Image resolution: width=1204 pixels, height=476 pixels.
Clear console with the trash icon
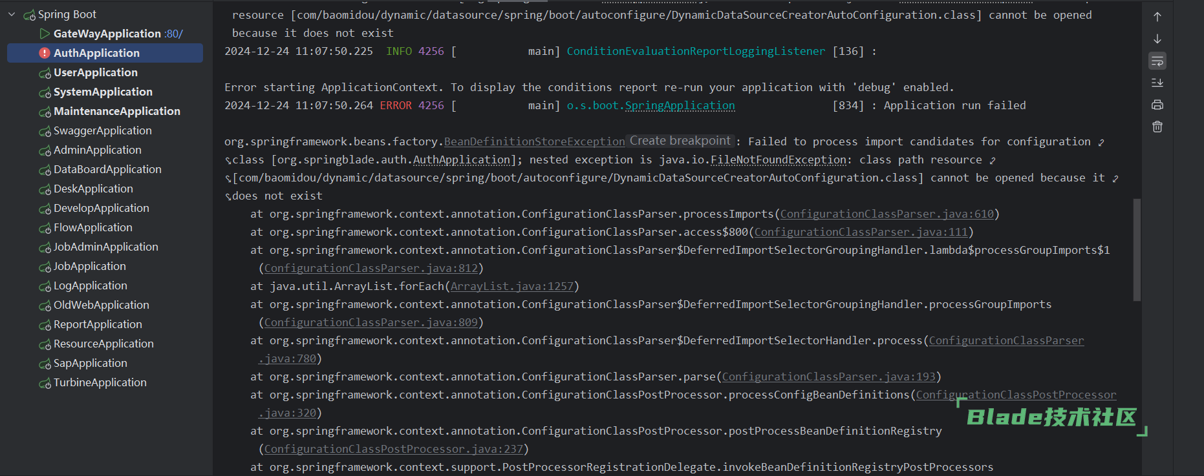pos(1157,127)
